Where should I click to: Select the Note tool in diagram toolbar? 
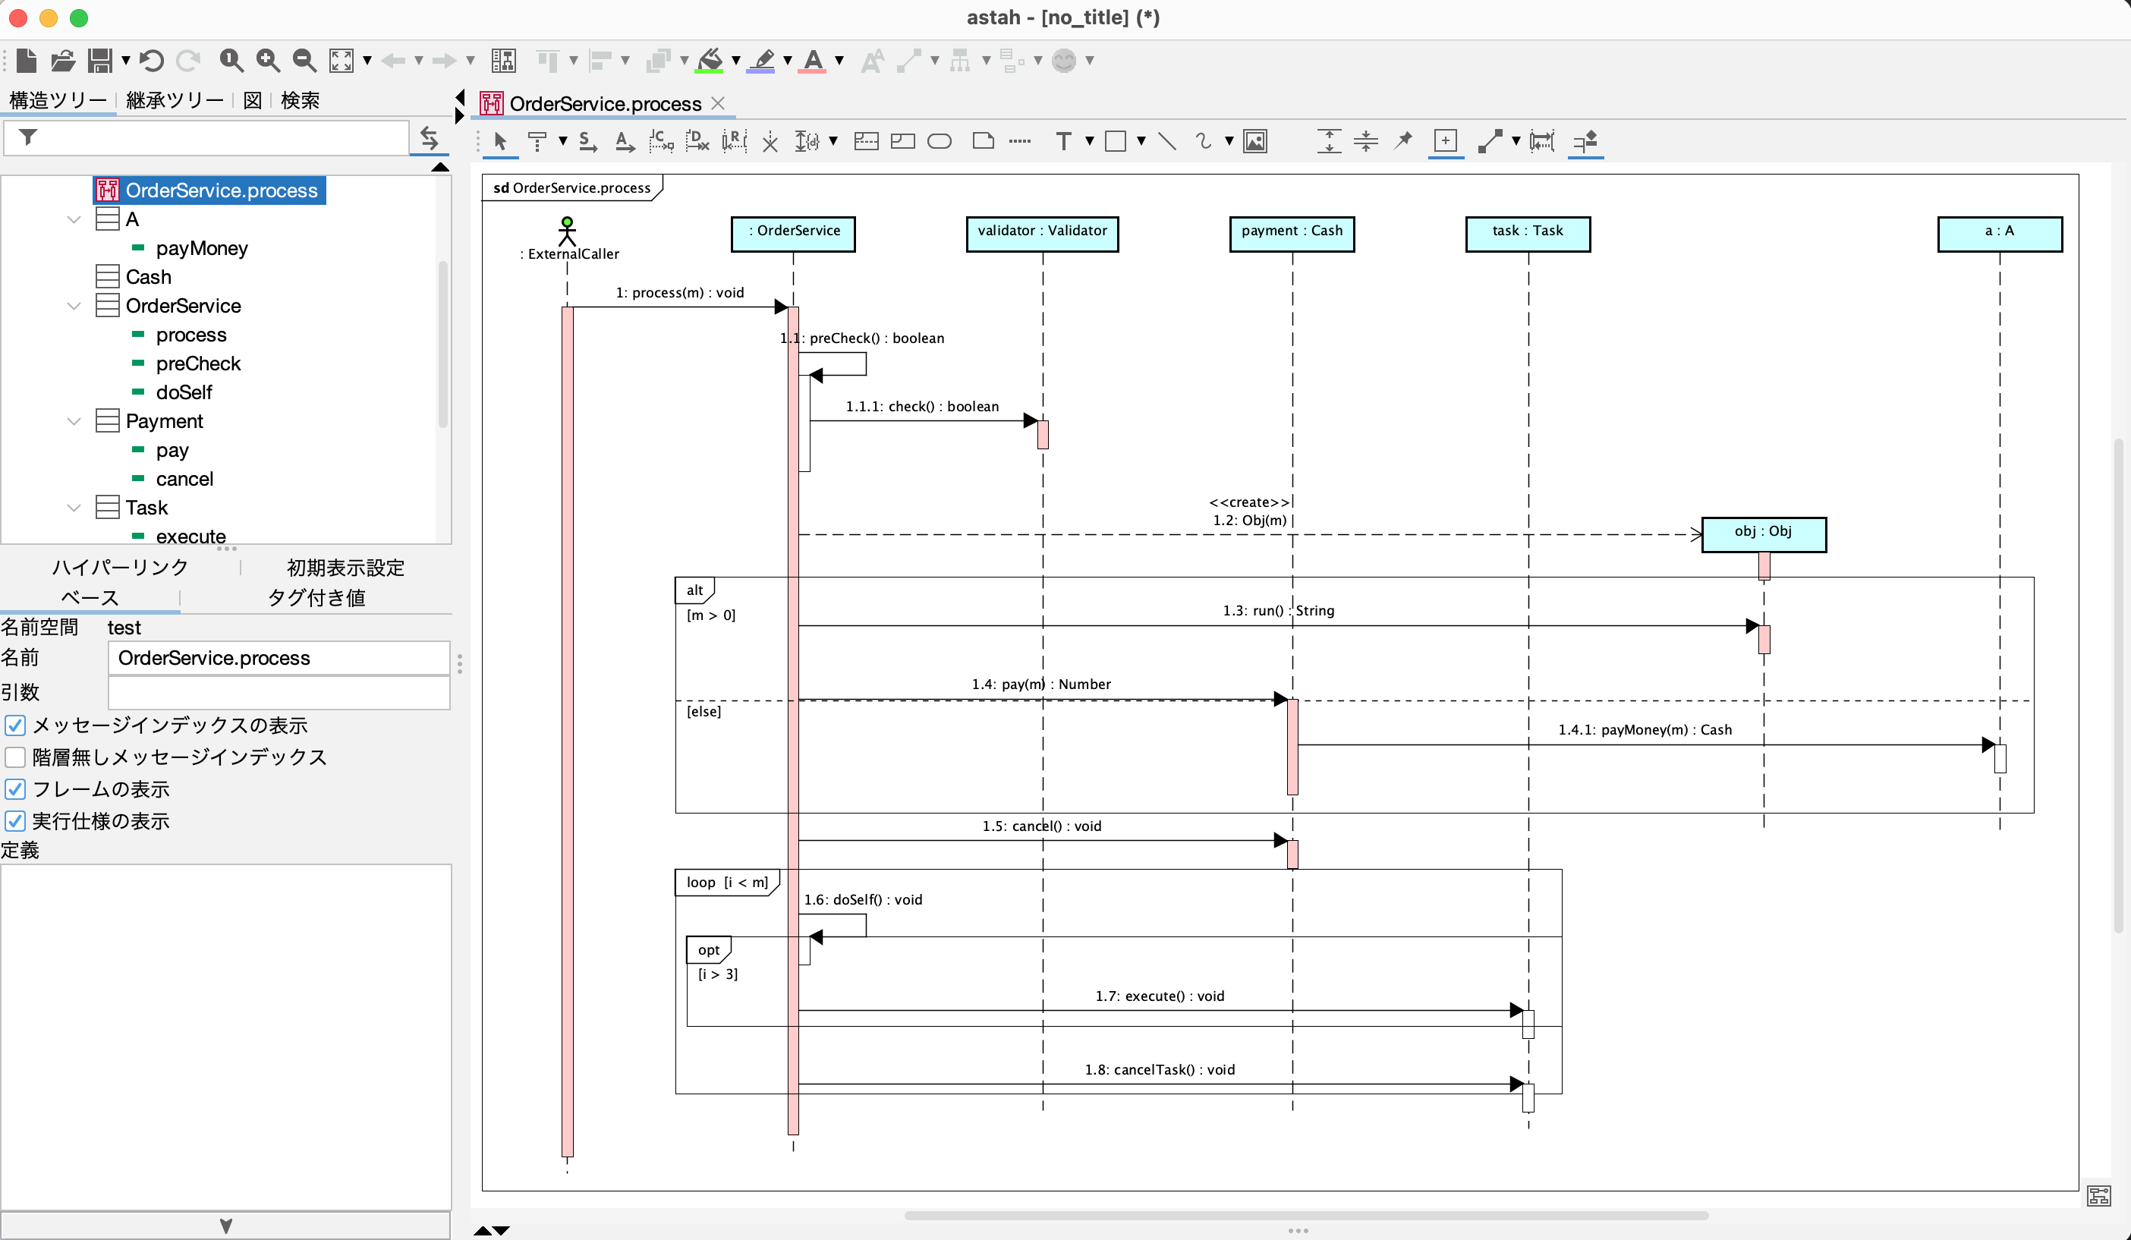(983, 141)
